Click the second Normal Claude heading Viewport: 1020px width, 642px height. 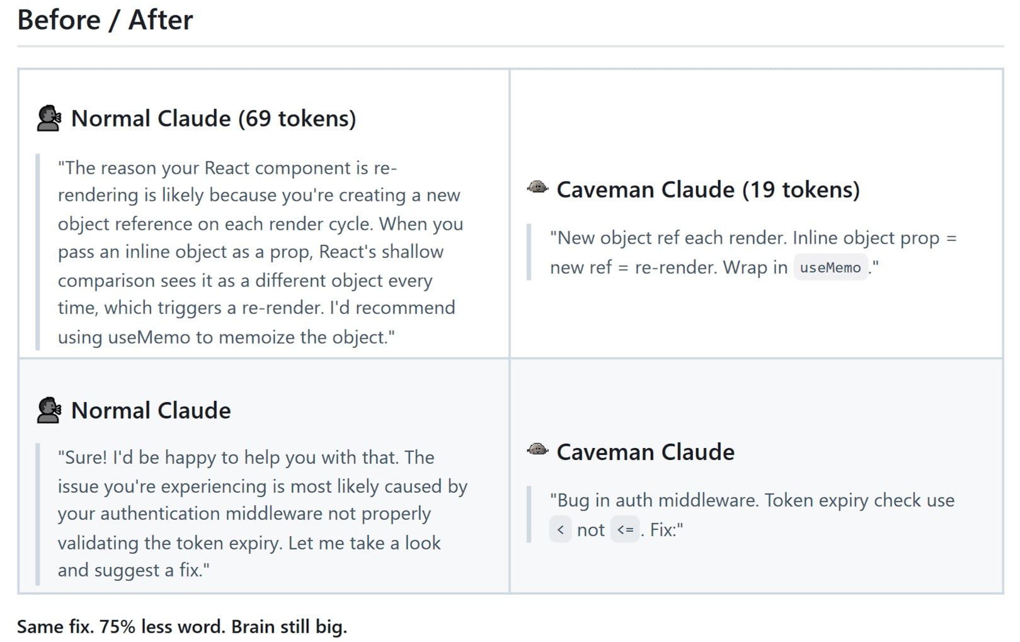coord(151,410)
